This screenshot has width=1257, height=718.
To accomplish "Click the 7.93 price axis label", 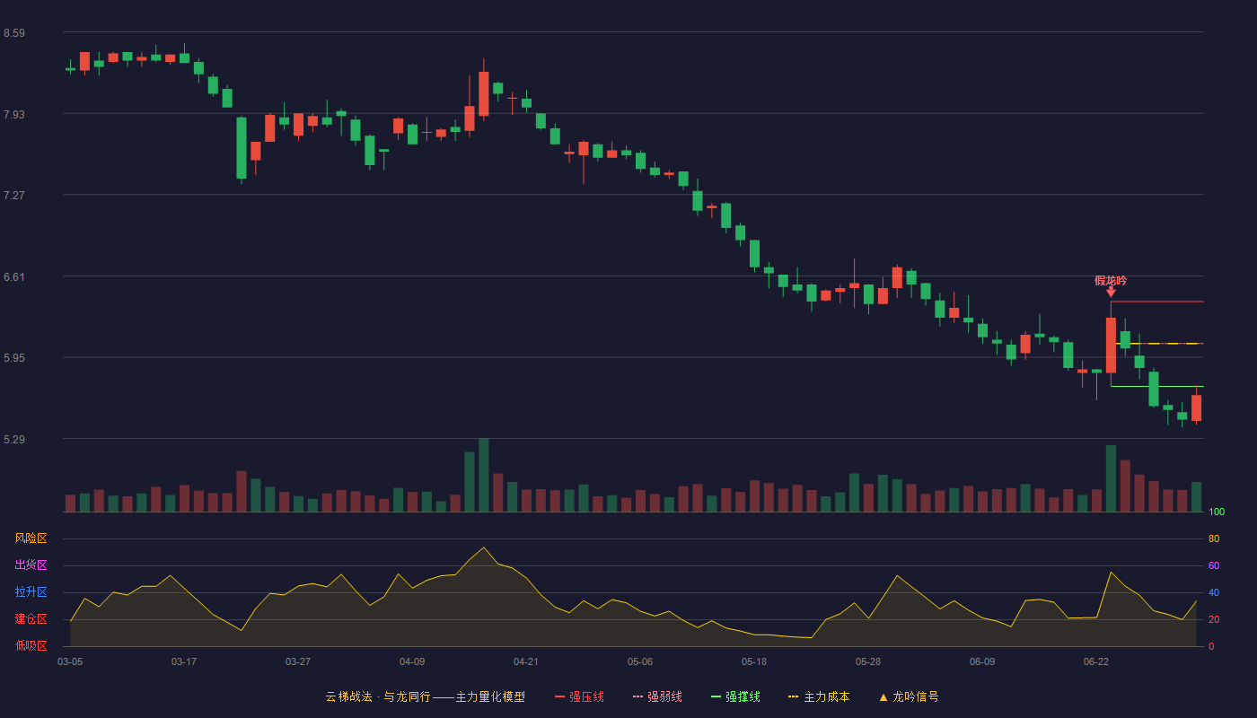I will click(14, 115).
